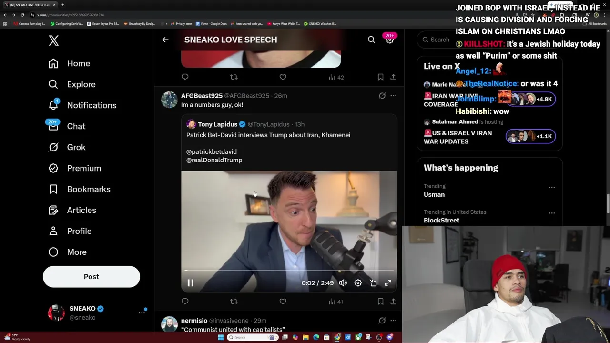Open Articles in the sidebar
This screenshot has height=343, width=610.
coord(72,210)
